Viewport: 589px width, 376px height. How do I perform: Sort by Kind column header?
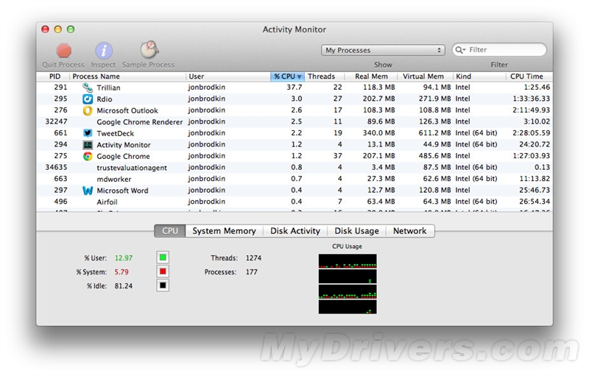[479, 77]
